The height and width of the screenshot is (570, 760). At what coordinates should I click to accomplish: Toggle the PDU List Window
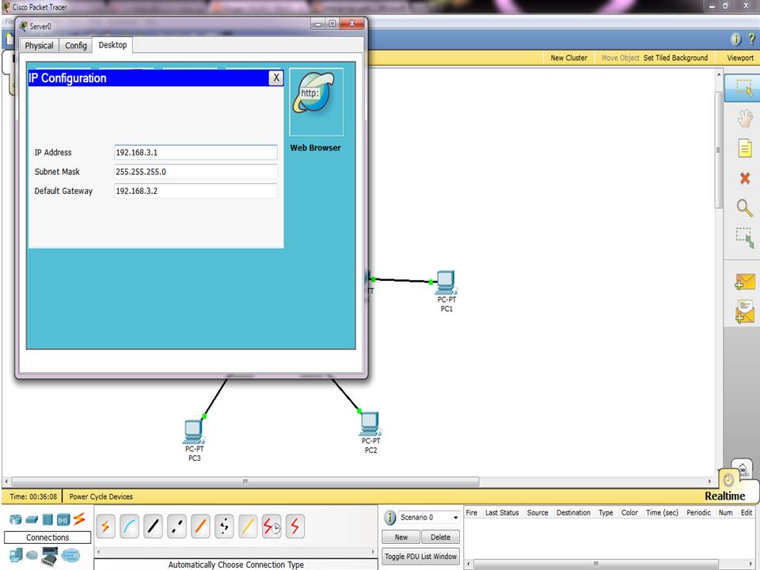point(420,556)
